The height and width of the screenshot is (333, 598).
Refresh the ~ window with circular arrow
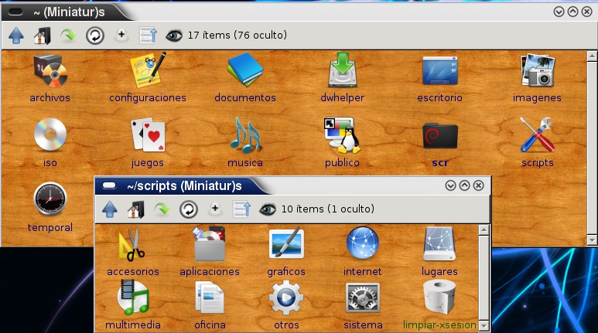pos(94,36)
